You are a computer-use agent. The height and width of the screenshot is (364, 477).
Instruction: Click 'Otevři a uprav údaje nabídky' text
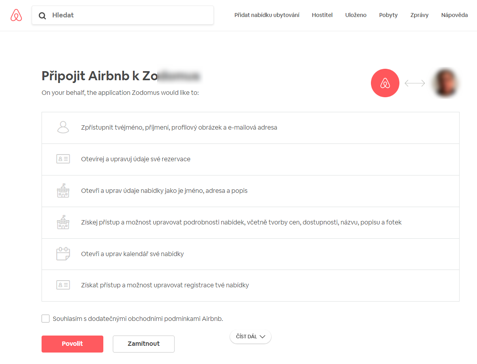coord(164,190)
